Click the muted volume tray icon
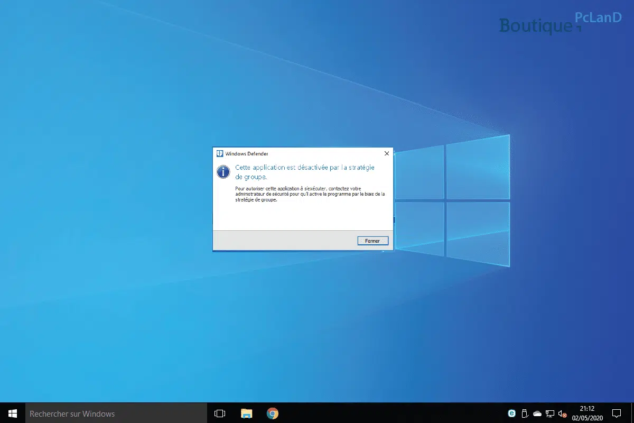Viewport: 634px width, 423px height. (x=562, y=413)
